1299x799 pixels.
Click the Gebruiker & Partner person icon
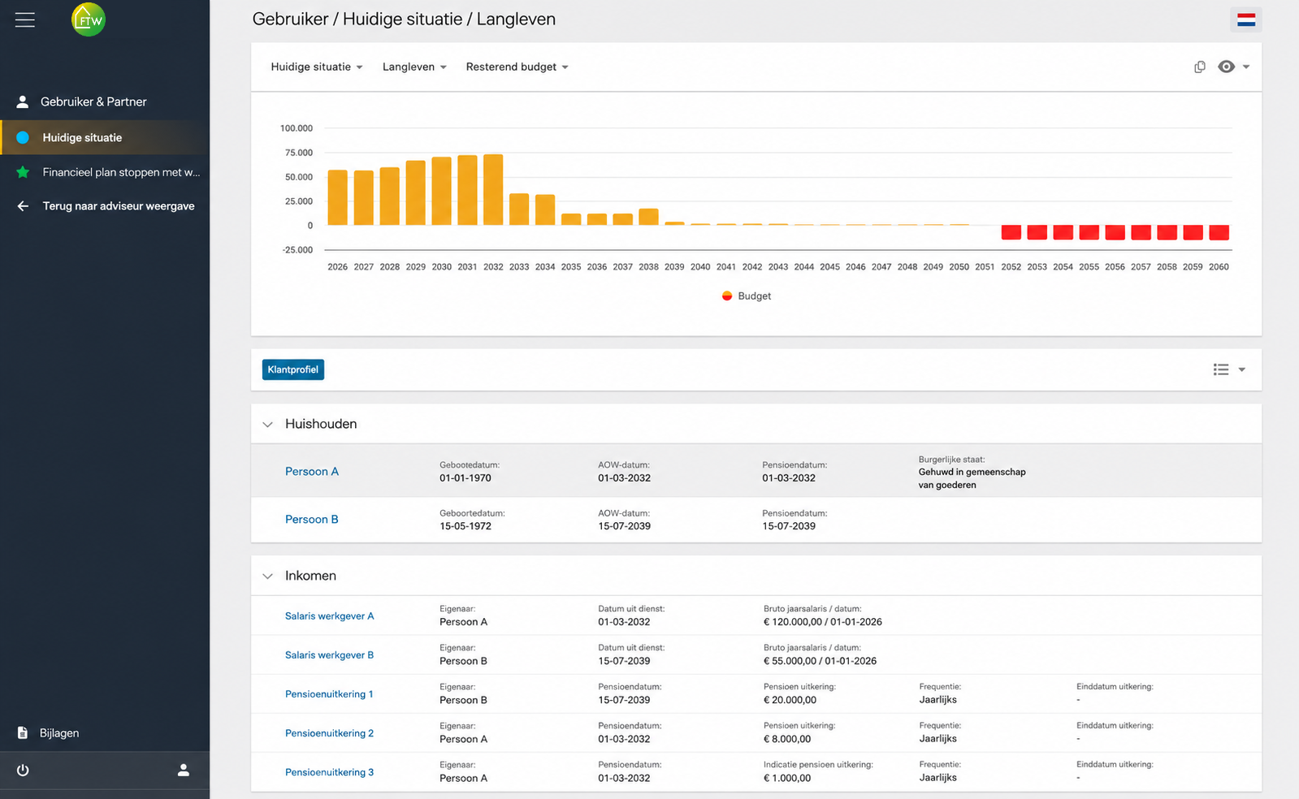(x=23, y=101)
